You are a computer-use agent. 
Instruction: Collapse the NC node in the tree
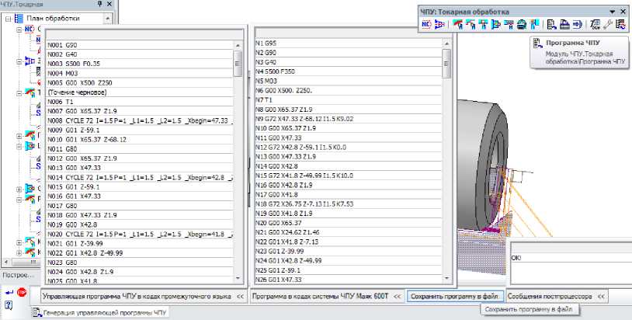pyautogui.click(x=19, y=30)
